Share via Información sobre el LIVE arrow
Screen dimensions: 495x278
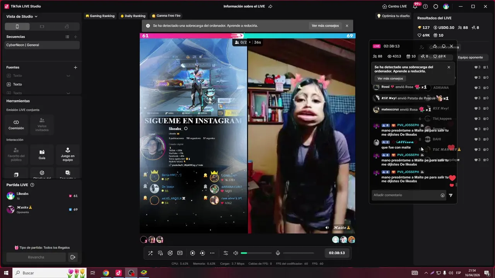click(270, 7)
